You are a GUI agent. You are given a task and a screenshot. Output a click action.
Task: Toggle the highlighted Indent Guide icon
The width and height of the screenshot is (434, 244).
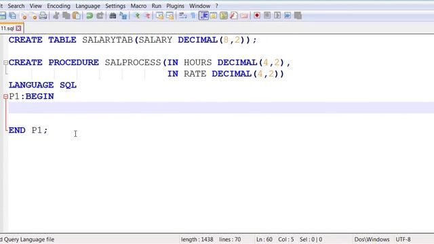pos(203,16)
